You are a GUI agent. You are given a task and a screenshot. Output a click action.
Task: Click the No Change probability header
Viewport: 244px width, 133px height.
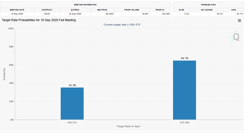[x=207, y=10]
